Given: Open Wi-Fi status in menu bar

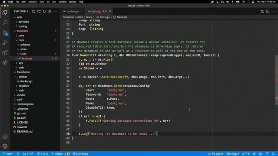Looking at the screenshot, I should click(x=244, y=2).
